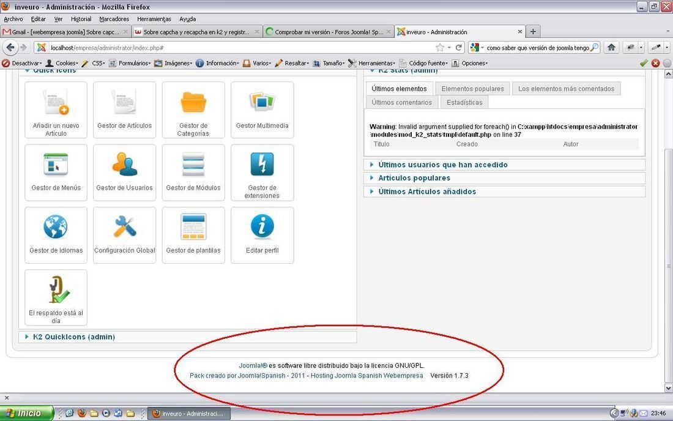Screen dimensions: 673x421
Task: Open Opciones toolbar dropdown
Action: (470, 63)
